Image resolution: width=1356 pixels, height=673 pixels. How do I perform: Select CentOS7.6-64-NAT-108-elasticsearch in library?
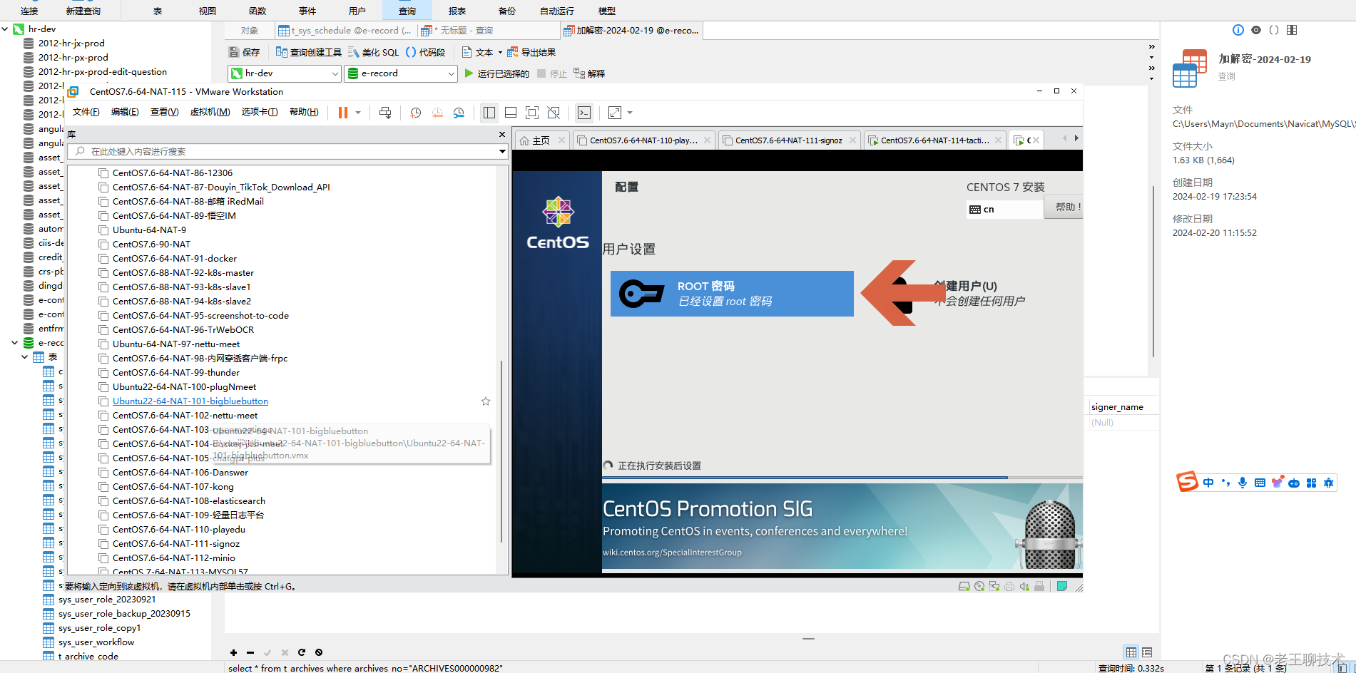[188, 501]
